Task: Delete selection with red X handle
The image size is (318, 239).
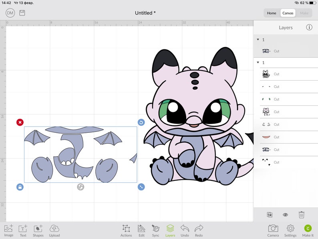Action: [20, 122]
